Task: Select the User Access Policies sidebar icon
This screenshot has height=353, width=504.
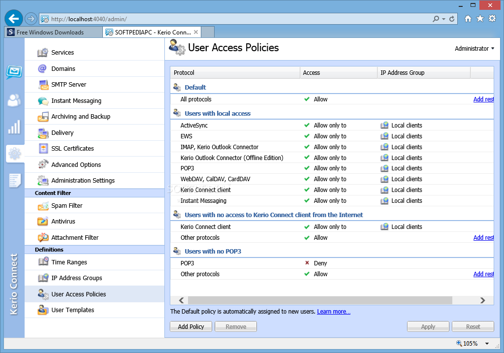Action: point(43,294)
